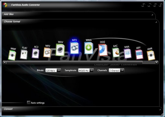Select the AC3 format icon
Screen dimensions: 165x117
pyautogui.click(x=36, y=53)
